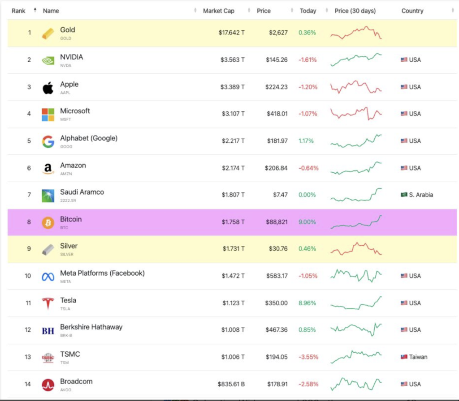This screenshot has height=401, width=459.
Task: Sort by Today using its arrows
Action: (x=327, y=11)
